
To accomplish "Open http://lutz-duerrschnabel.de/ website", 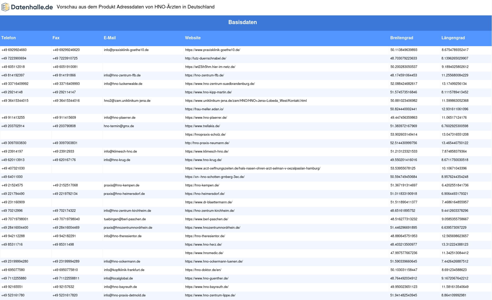I will 206,58.
